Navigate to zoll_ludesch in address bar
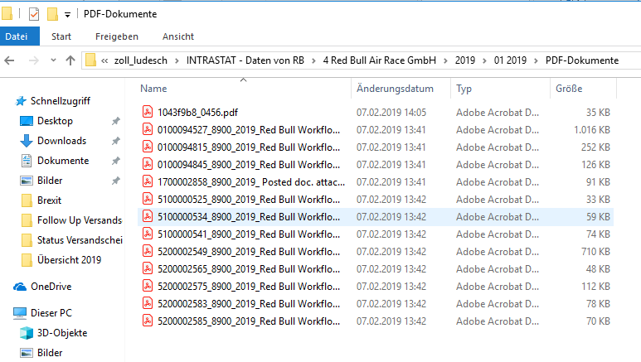The height and width of the screenshot is (362, 641). (x=141, y=60)
